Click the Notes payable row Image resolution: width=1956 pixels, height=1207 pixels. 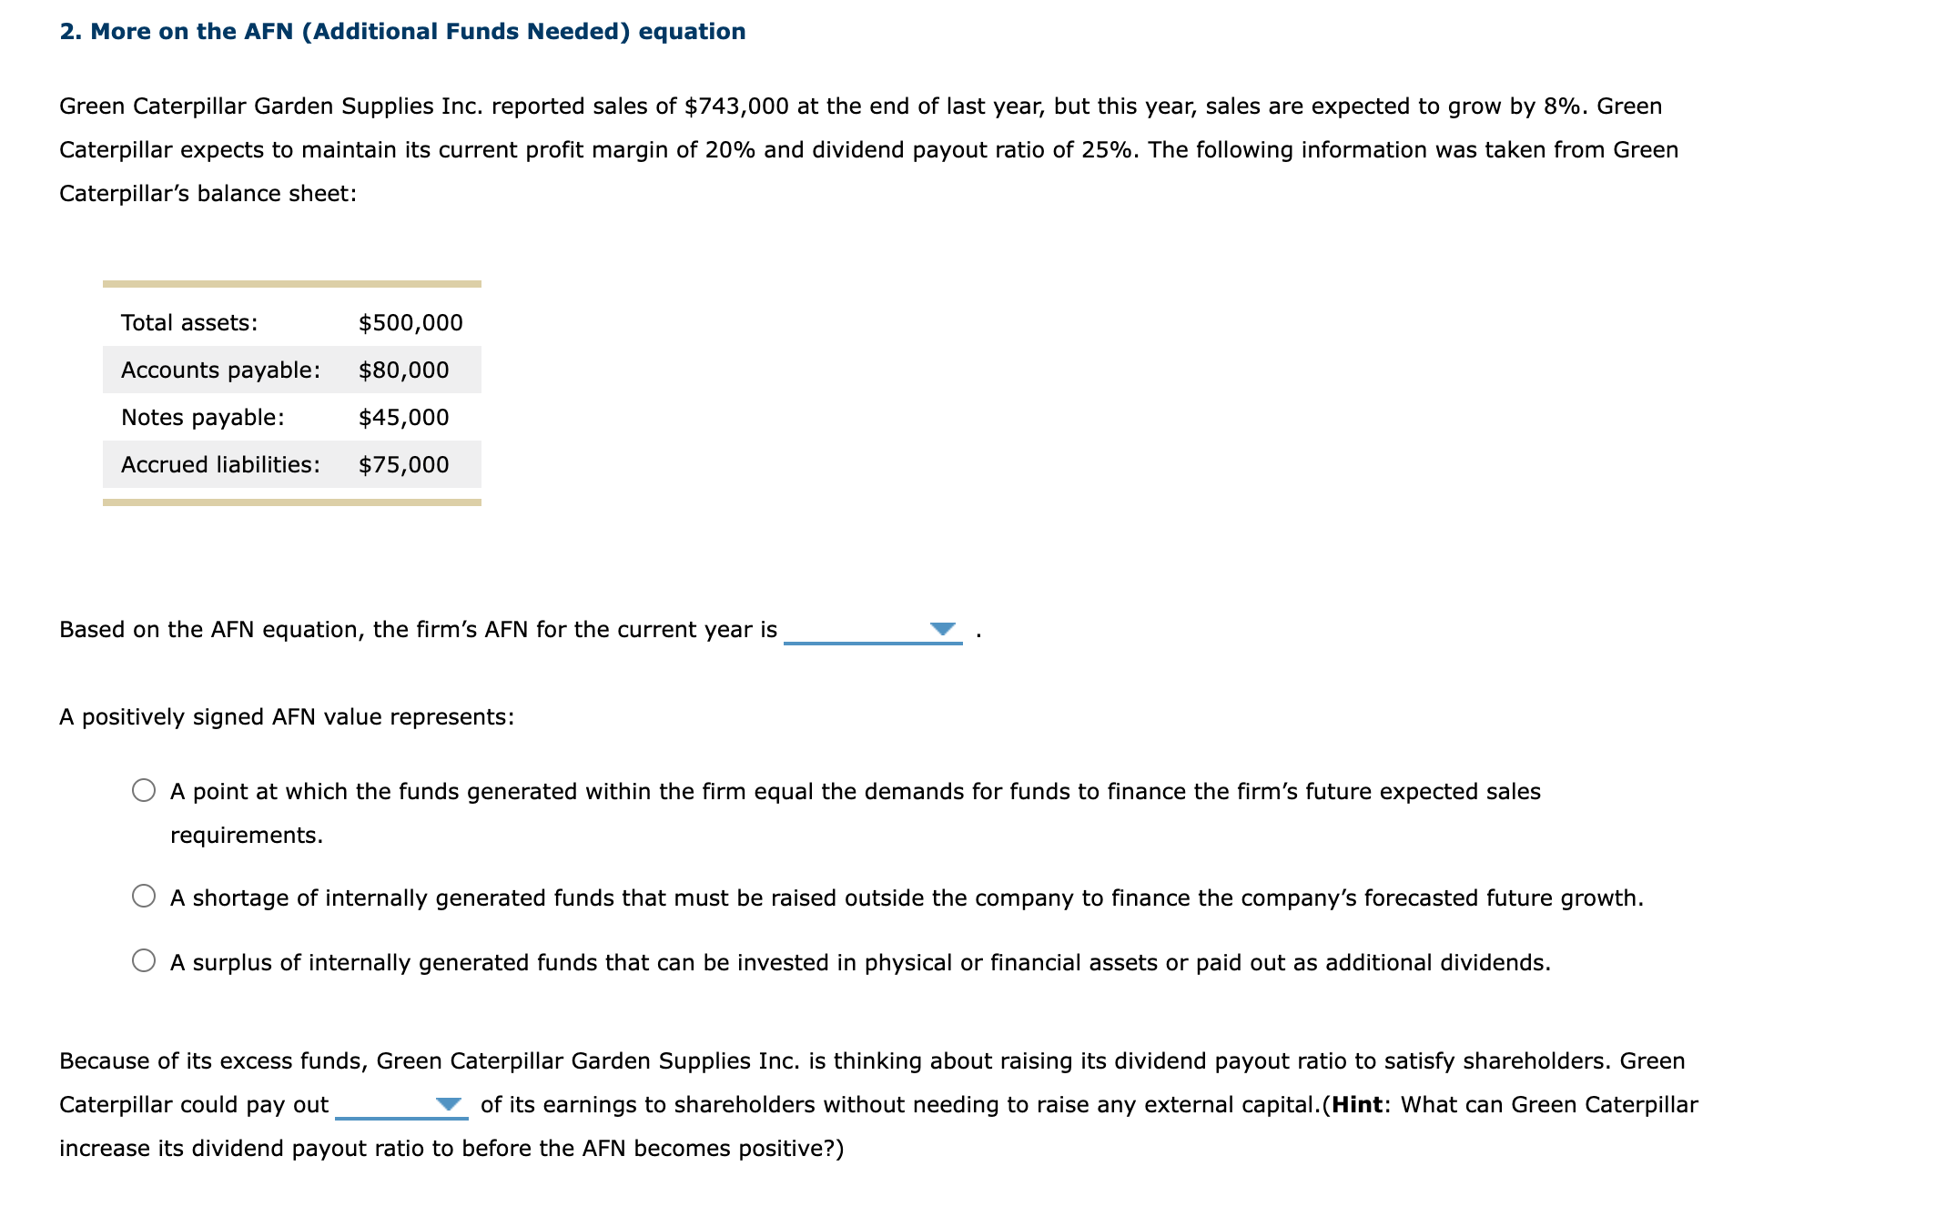click(x=291, y=417)
